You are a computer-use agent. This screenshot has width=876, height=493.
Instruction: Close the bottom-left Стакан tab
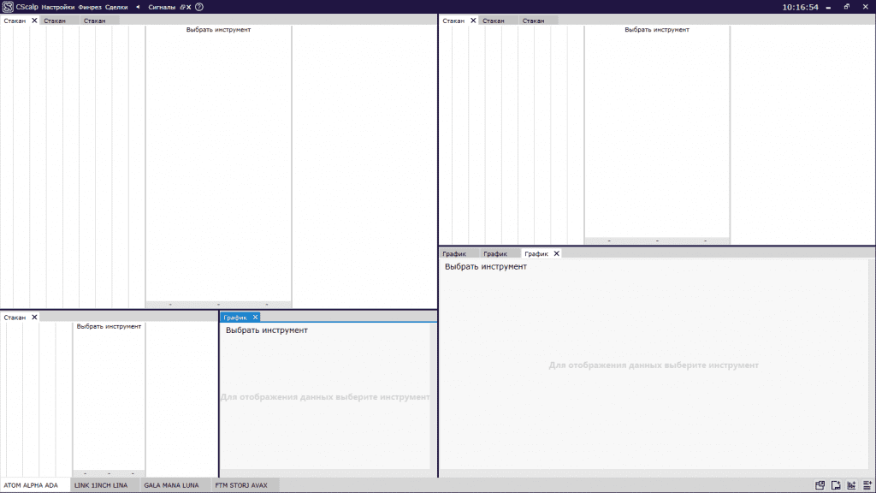pos(34,318)
